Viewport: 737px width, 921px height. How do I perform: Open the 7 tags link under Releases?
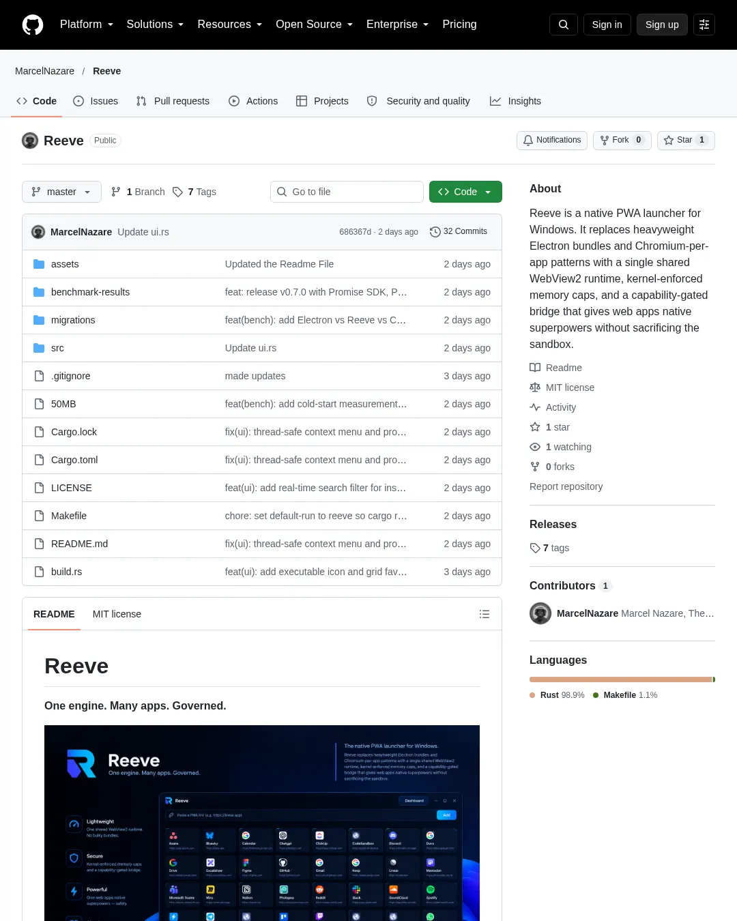(x=550, y=548)
